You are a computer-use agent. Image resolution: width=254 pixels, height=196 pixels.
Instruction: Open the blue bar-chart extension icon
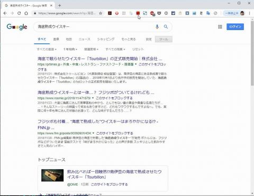point(194,13)
